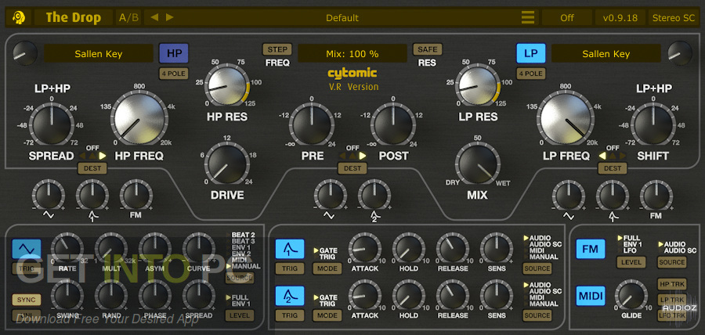Click the small knob left of left Sallen Key
This screenshot has height=335, width=705.
tap(25, 53)
